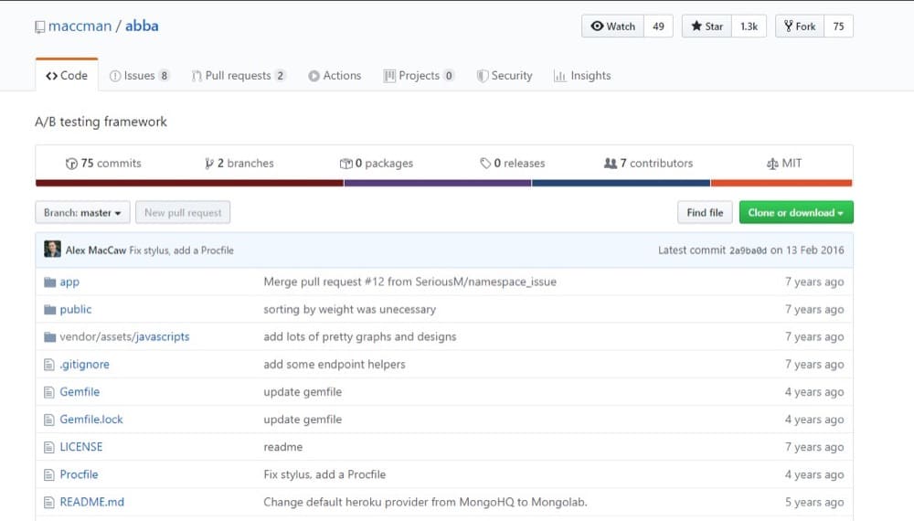
Task: Click Alex MacCaw's avatar thumbnail
Action: point(52,250)
